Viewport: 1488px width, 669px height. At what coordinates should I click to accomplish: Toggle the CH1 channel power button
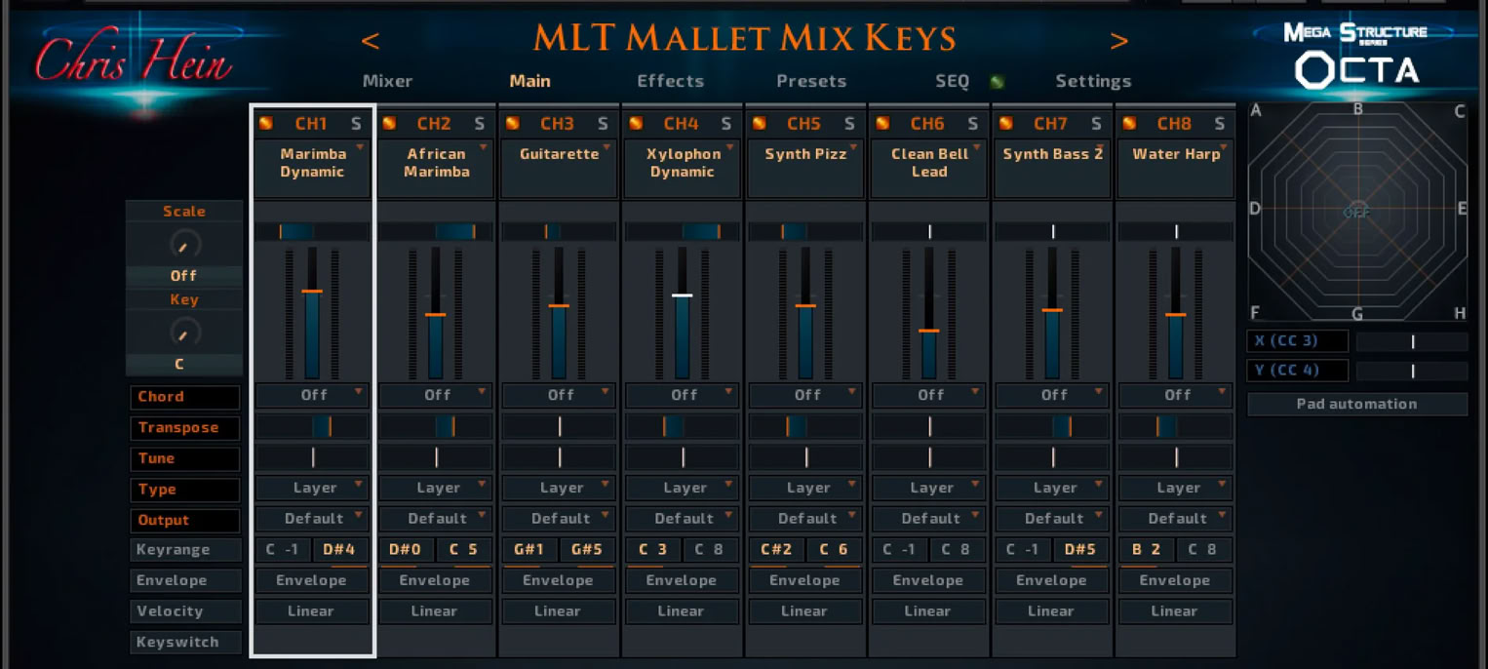click(266, 124)
